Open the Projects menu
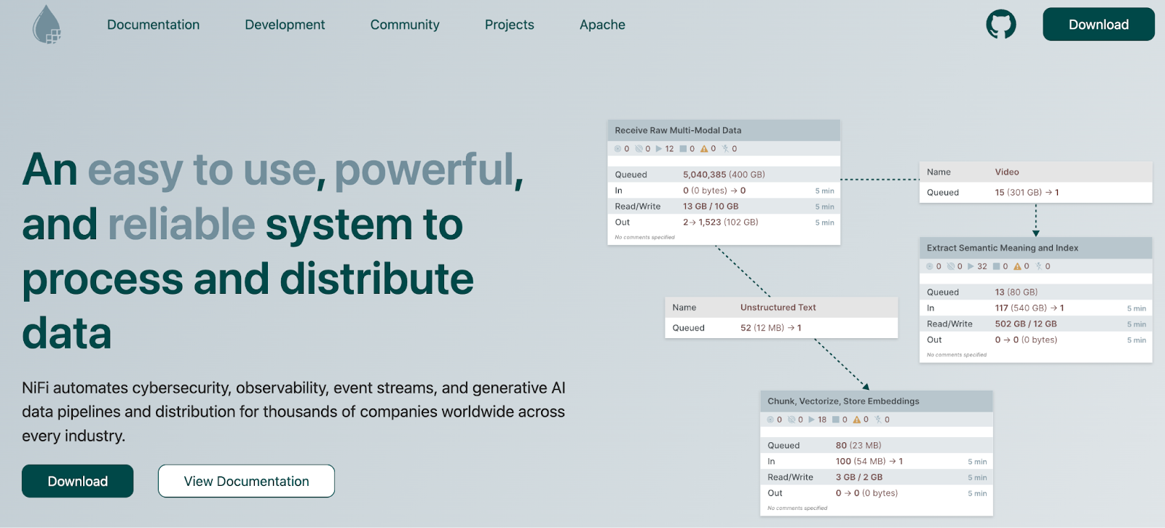Image resolution: width=1165 pixels, height=528 pixels. [x=510, y=25]
